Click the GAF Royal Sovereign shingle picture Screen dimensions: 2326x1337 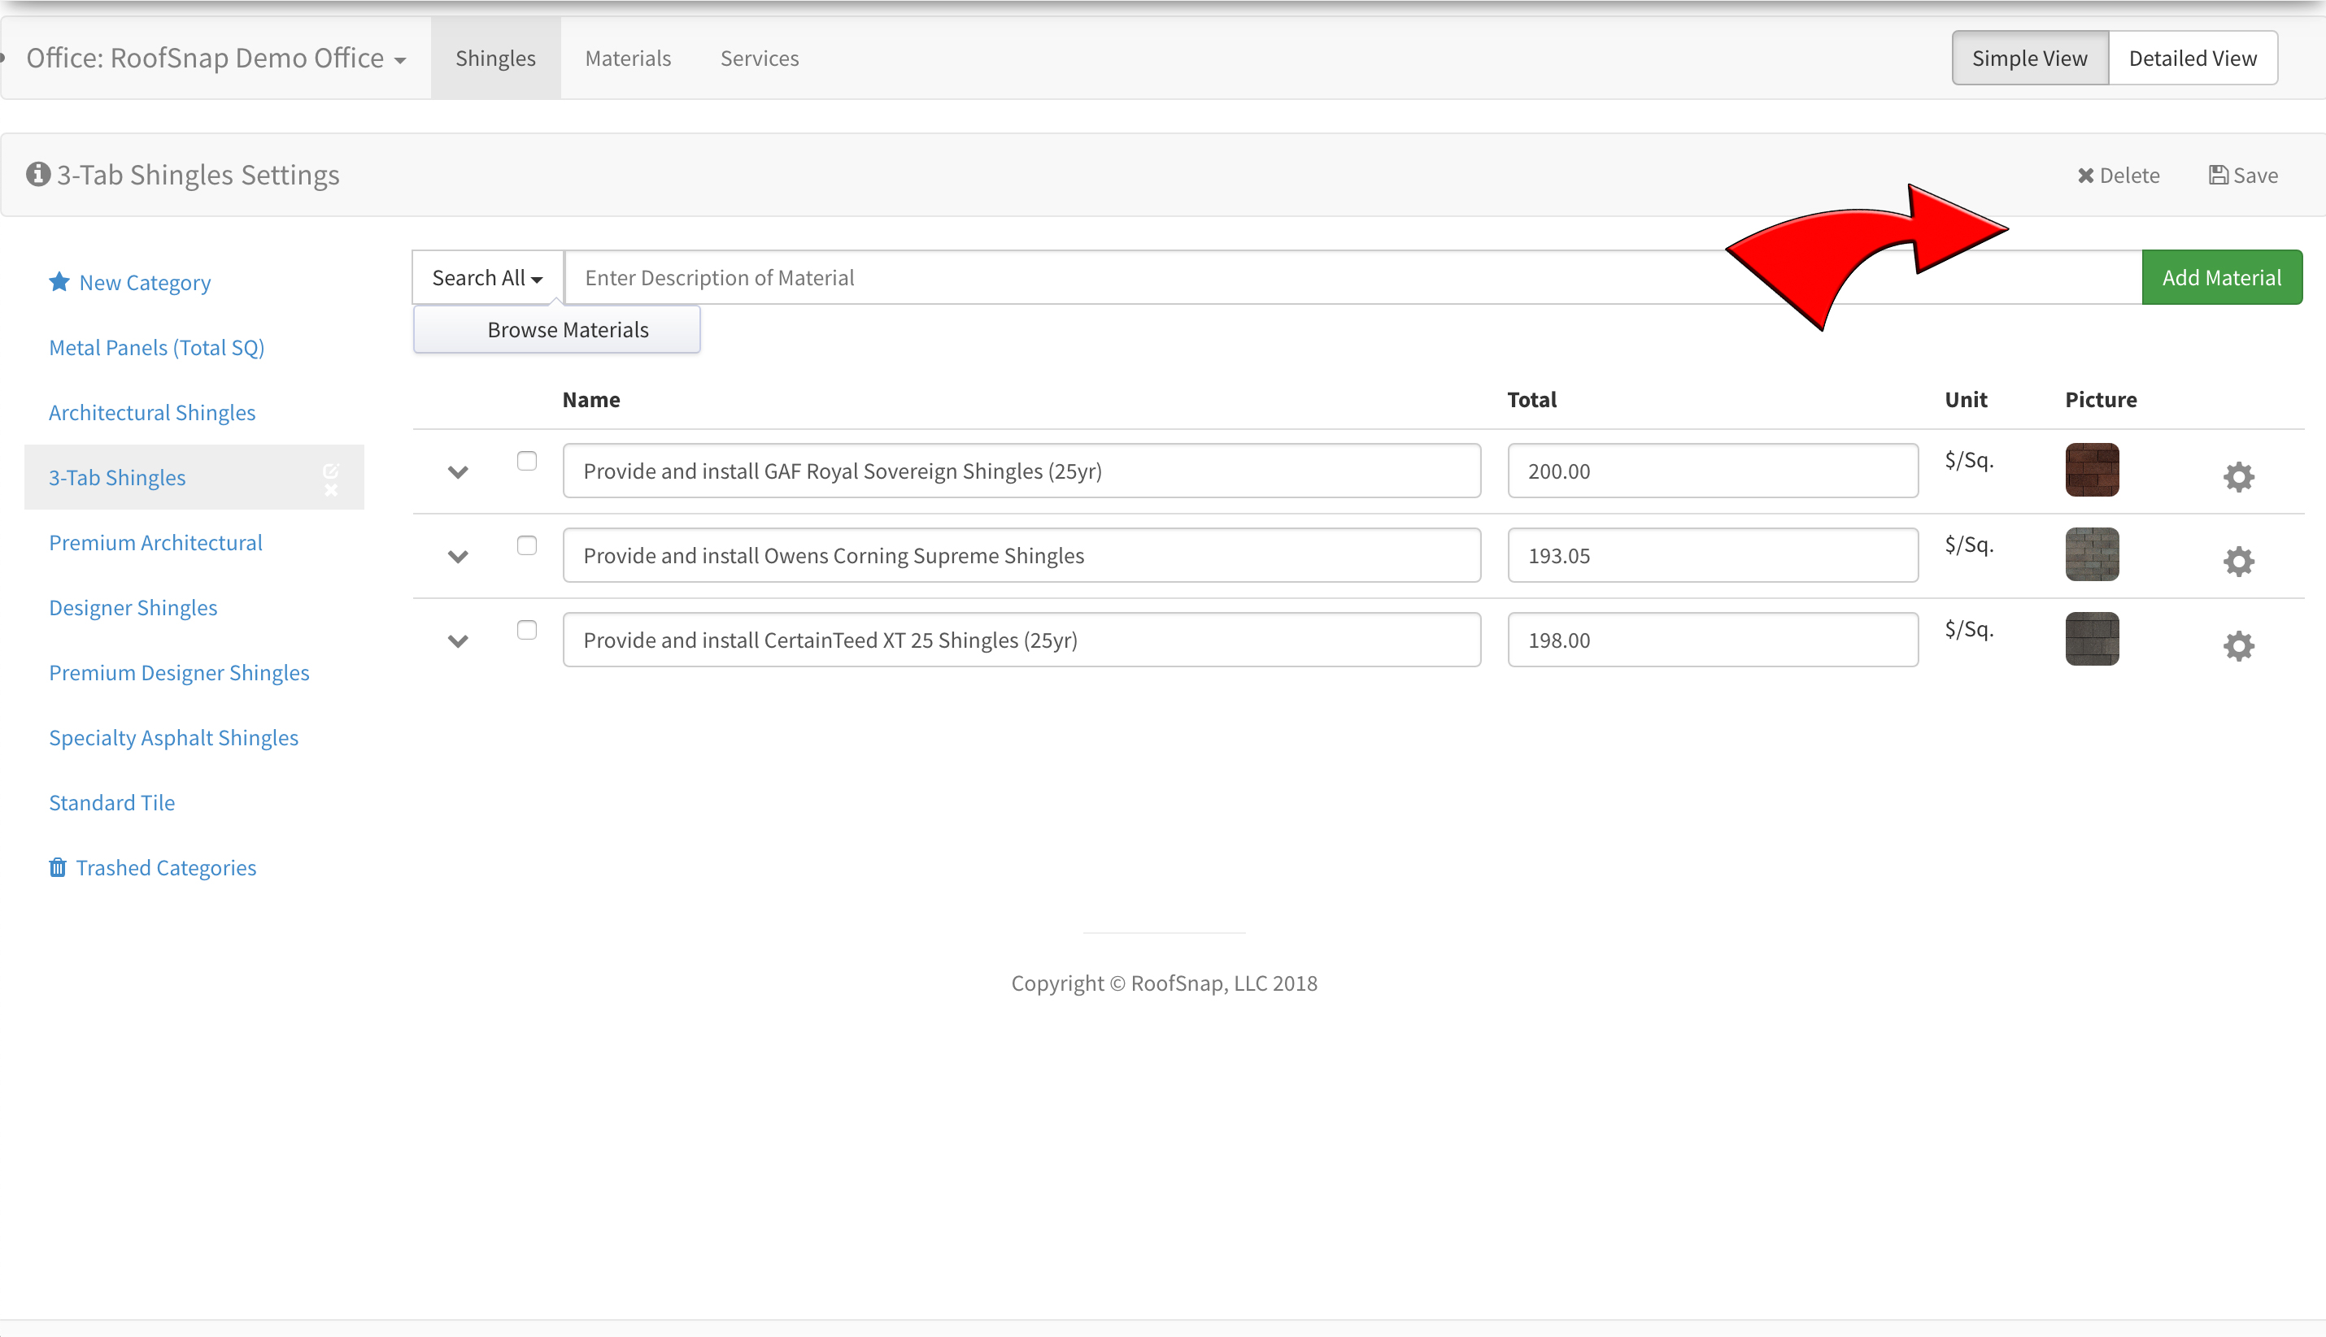2093,470
